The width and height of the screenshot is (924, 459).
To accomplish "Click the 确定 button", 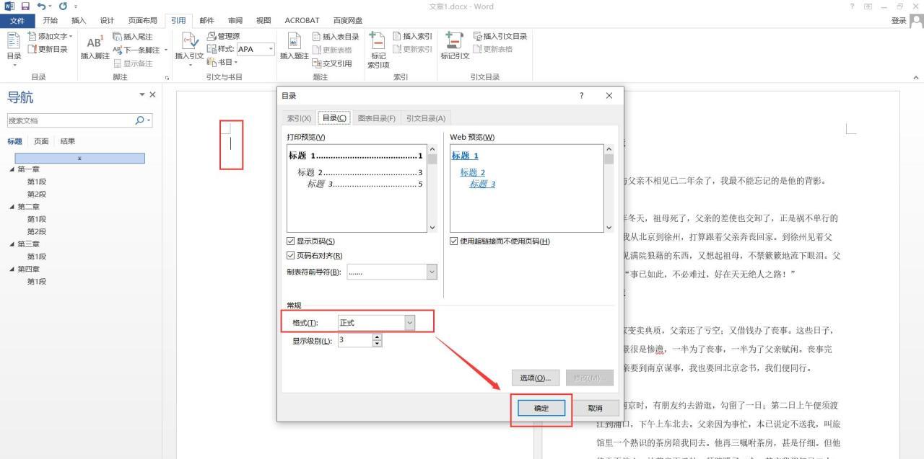I will tap(541, 409).
